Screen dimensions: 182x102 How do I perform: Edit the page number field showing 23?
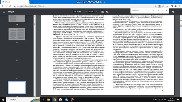click(x=75, y=12)
